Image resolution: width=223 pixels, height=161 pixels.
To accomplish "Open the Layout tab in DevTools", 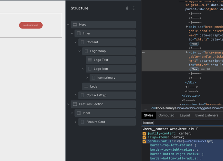I will 185,115.
